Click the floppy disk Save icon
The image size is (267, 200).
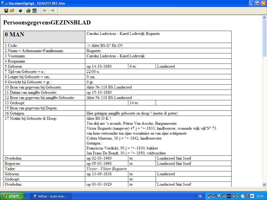click(6, 11)
